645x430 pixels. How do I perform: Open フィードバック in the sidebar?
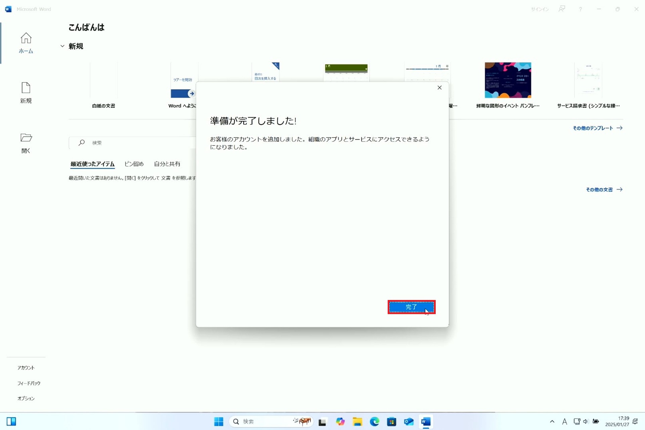pyautogui.click(x=29, y=383)
